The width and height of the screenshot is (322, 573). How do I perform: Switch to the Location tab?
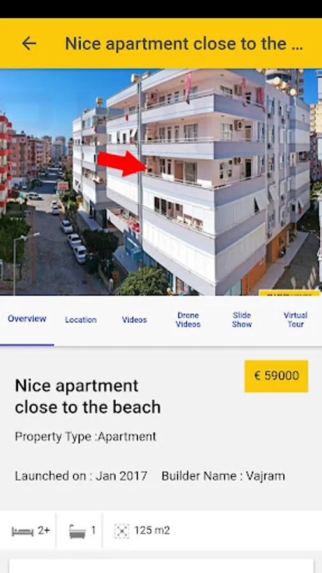coord(81,320)
